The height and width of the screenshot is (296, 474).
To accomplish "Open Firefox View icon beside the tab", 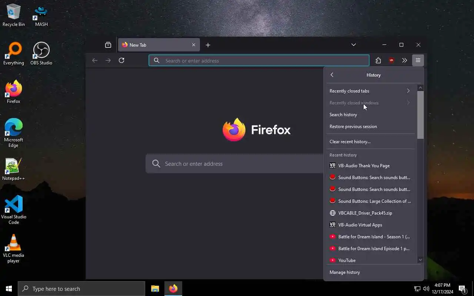I will (x=108, y=45).
